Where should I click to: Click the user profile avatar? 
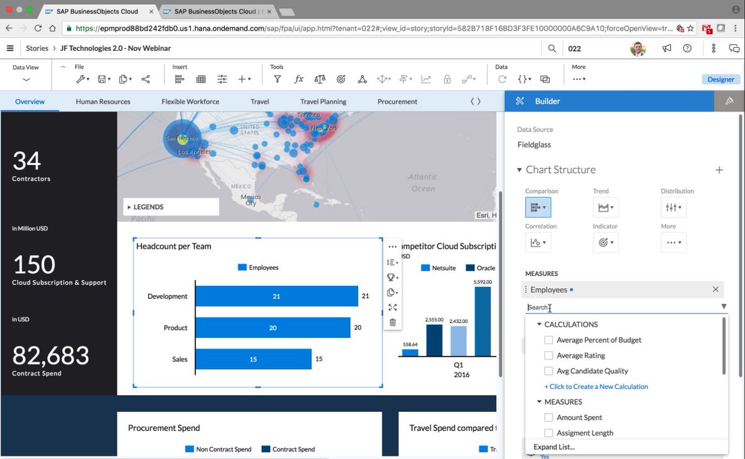[x=638, y=48]
